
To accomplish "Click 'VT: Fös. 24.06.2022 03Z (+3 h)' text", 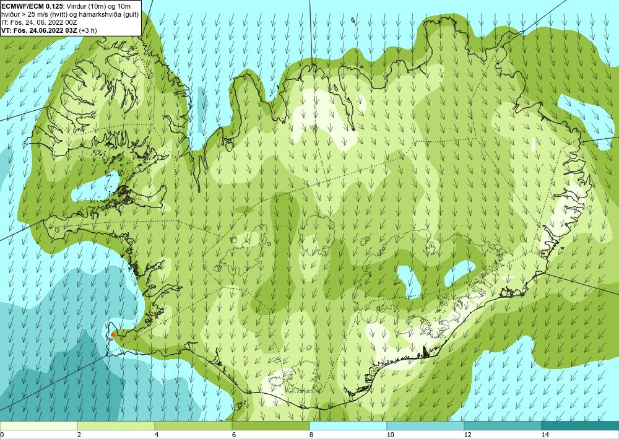I will coord(50,30).
